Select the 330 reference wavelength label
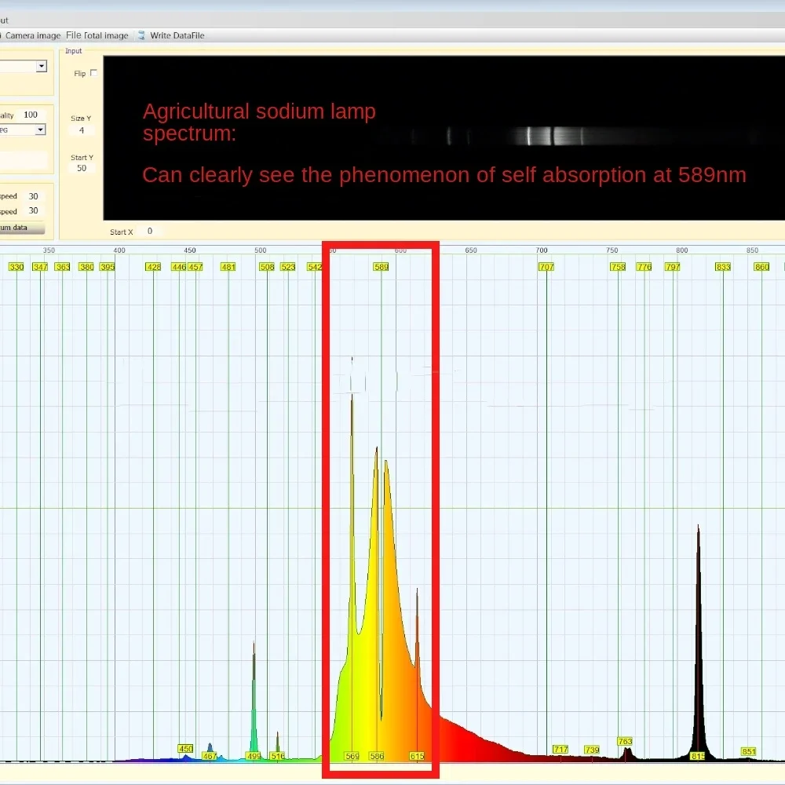 [x=16, y=267]
